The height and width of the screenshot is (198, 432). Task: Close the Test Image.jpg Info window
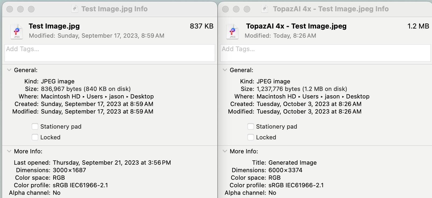pyautogui.click(x=10, y=9)
